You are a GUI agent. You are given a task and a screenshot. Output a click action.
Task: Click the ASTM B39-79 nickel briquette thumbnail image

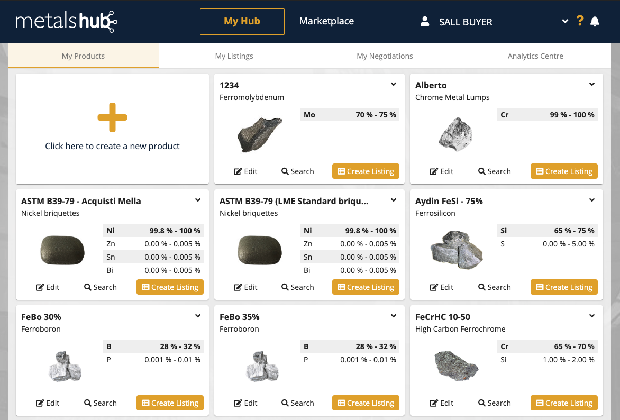click(x=62, y=250)
